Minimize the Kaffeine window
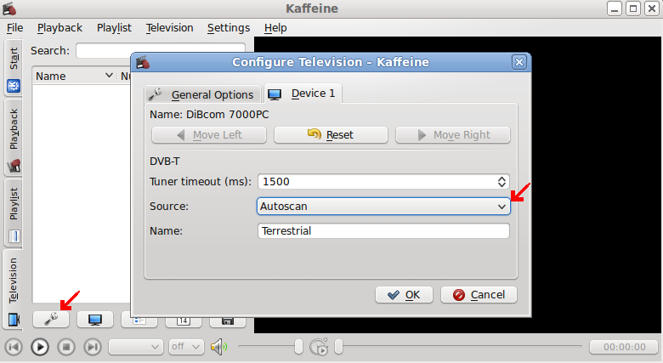The height and width of the screenshot is (363, 663). pyautogui.click(x=615, y=9)
